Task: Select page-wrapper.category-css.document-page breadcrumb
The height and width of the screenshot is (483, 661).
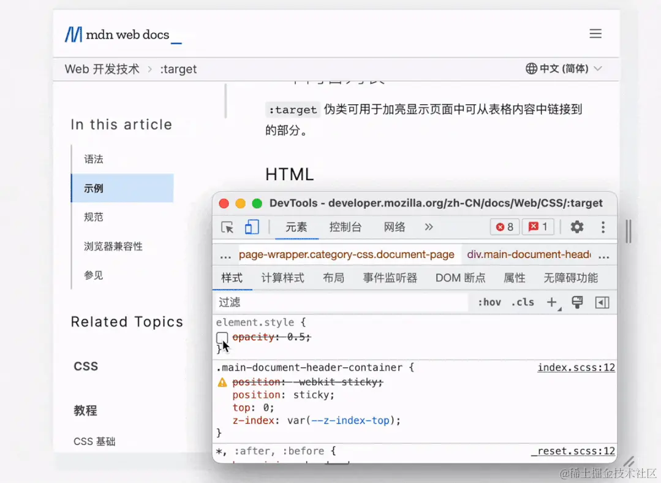Action: (x=347, y=254)
